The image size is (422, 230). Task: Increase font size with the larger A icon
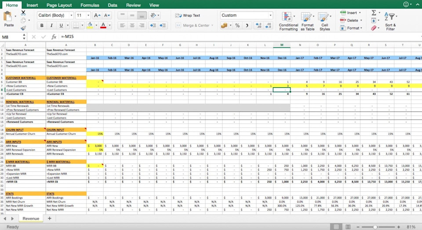point(97,15)
